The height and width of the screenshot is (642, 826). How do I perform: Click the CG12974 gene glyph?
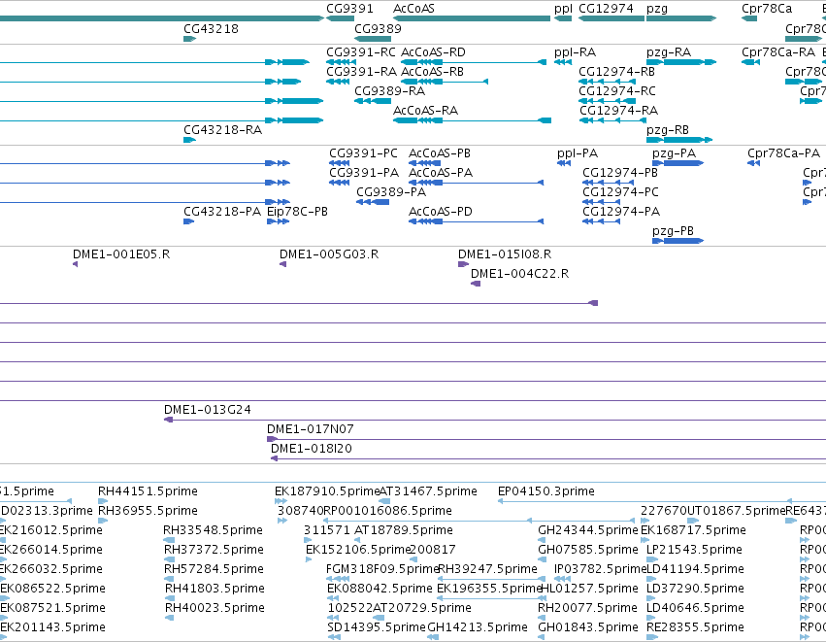[x=611, y=18]
